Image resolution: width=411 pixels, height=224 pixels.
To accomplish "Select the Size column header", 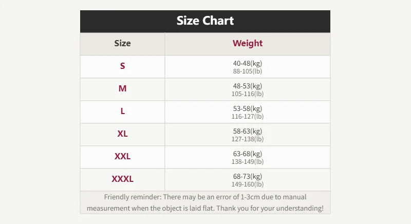I will click(x=122, y=43).
